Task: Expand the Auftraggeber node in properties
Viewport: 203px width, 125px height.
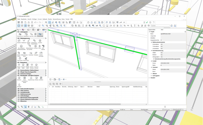Action: [151, 76]
